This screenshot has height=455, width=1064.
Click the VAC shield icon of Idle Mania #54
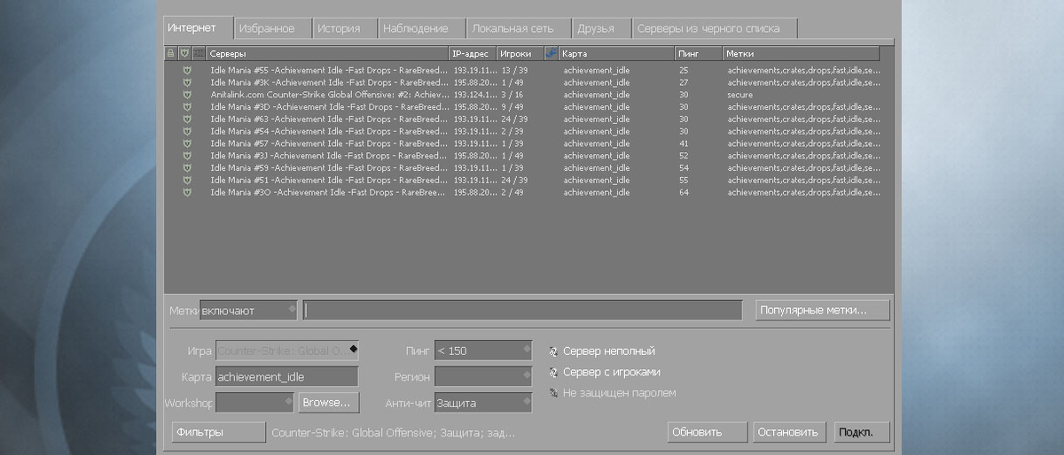pyautogui.click(x=187, y=131)
